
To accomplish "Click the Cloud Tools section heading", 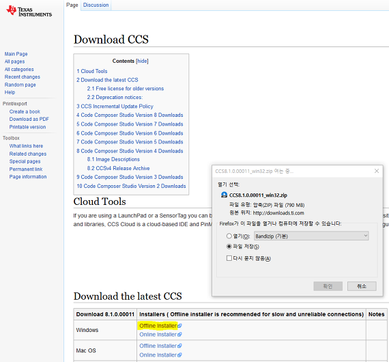I will coord(100,201).
